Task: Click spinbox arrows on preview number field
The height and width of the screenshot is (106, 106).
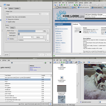Action: coord(32,37)
